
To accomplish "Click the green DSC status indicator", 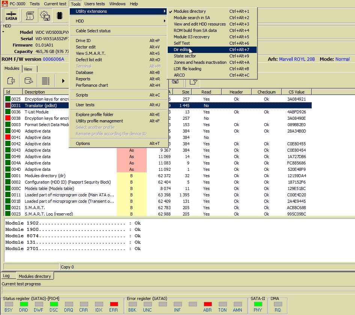I will [54, 304].
